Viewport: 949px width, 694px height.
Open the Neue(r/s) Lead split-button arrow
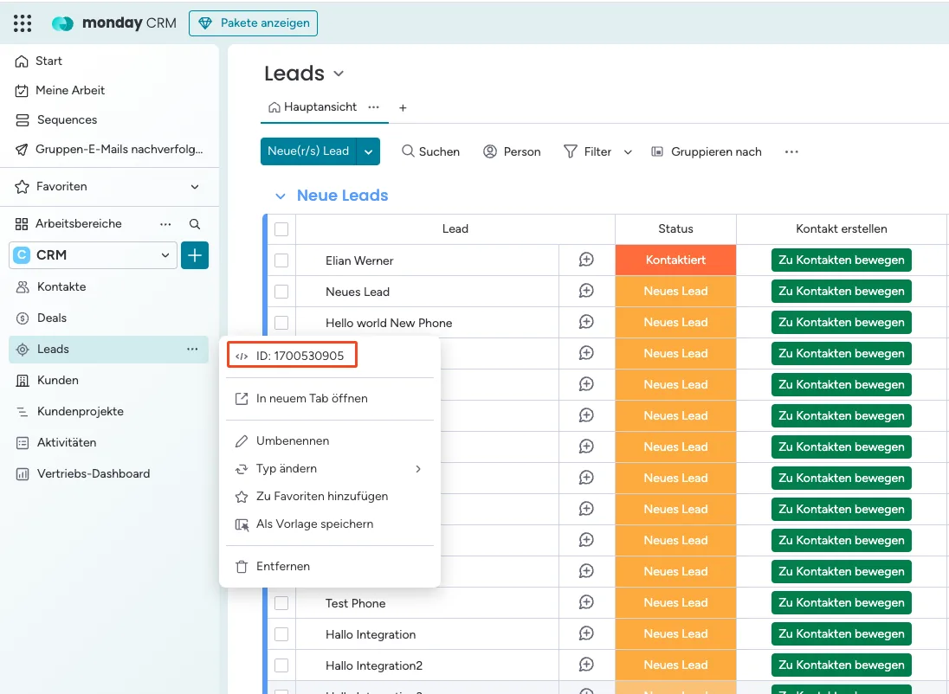(369, 152)
